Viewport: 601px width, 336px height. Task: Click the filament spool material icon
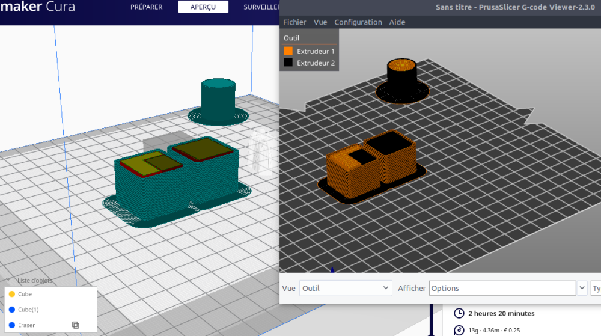[x=459, y=330]
